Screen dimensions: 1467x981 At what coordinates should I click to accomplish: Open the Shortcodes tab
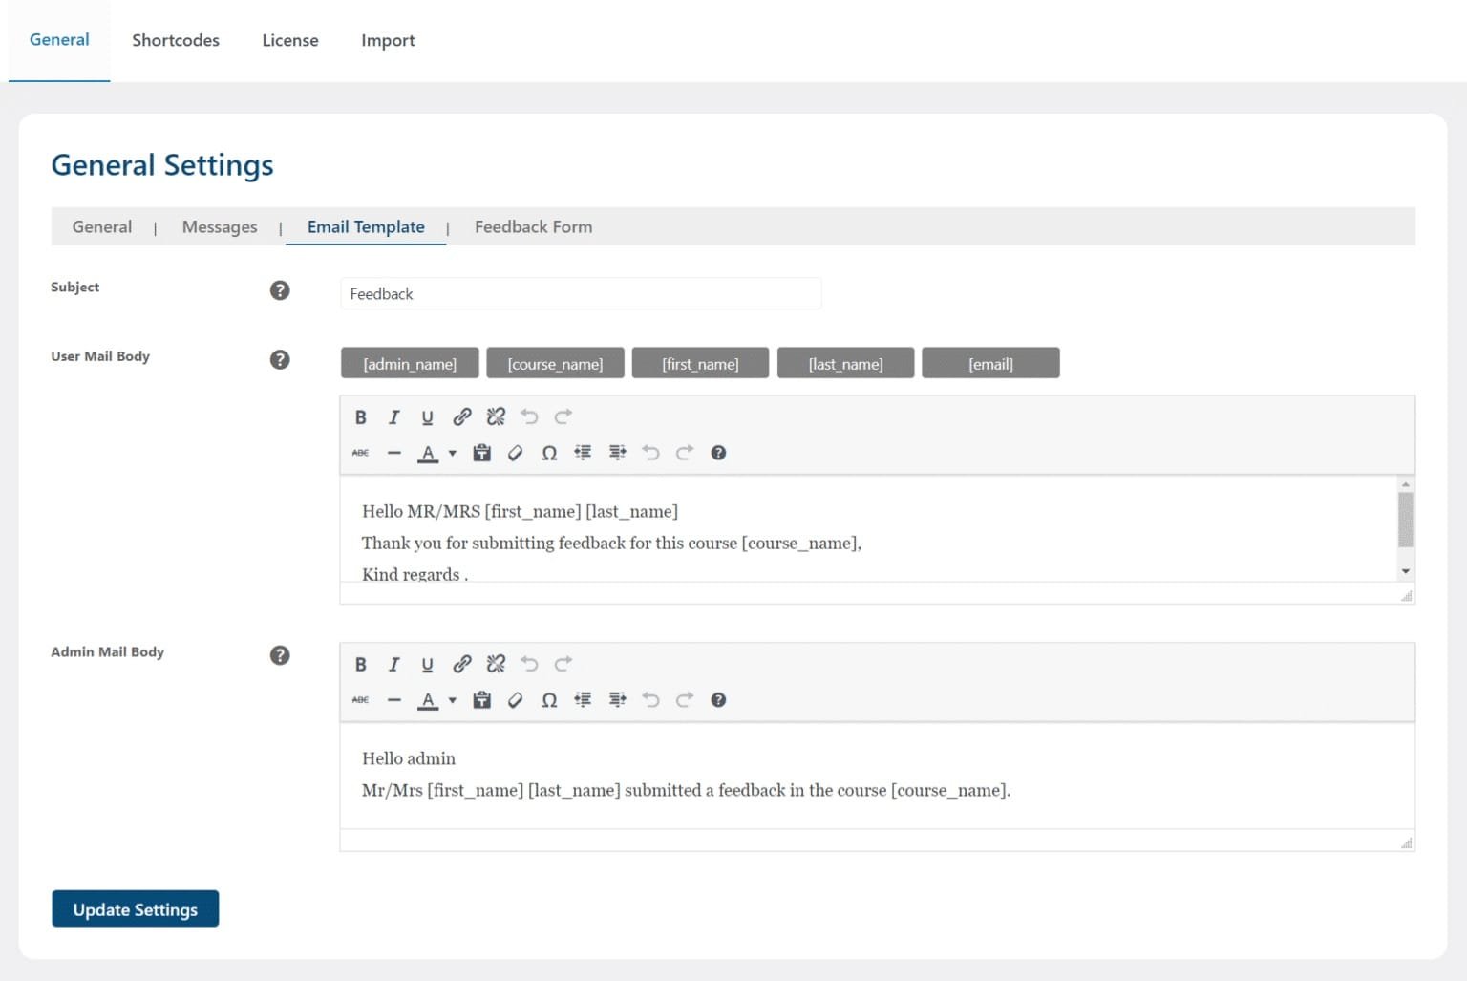coord(176,40)
